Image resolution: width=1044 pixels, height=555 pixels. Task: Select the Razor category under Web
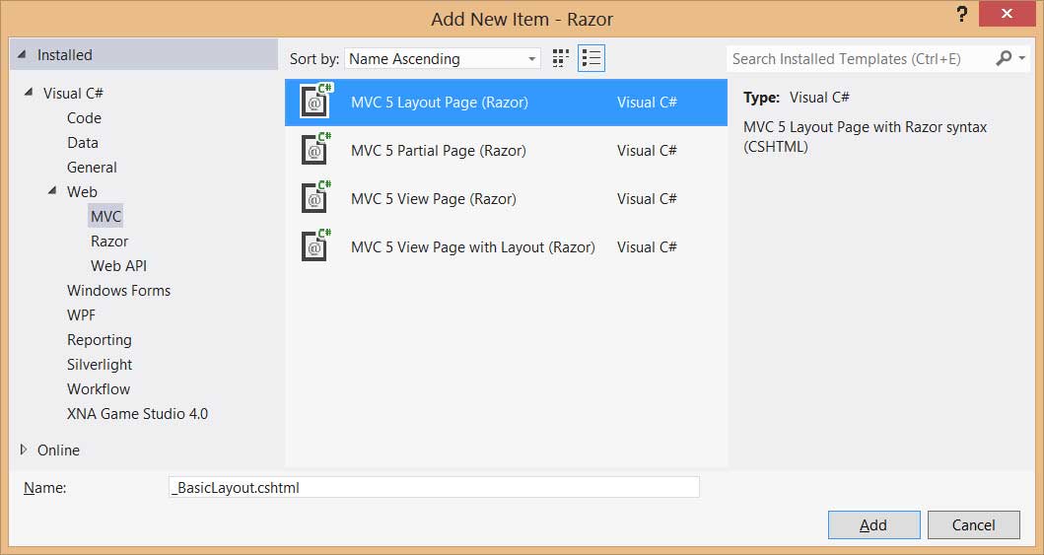109,241
